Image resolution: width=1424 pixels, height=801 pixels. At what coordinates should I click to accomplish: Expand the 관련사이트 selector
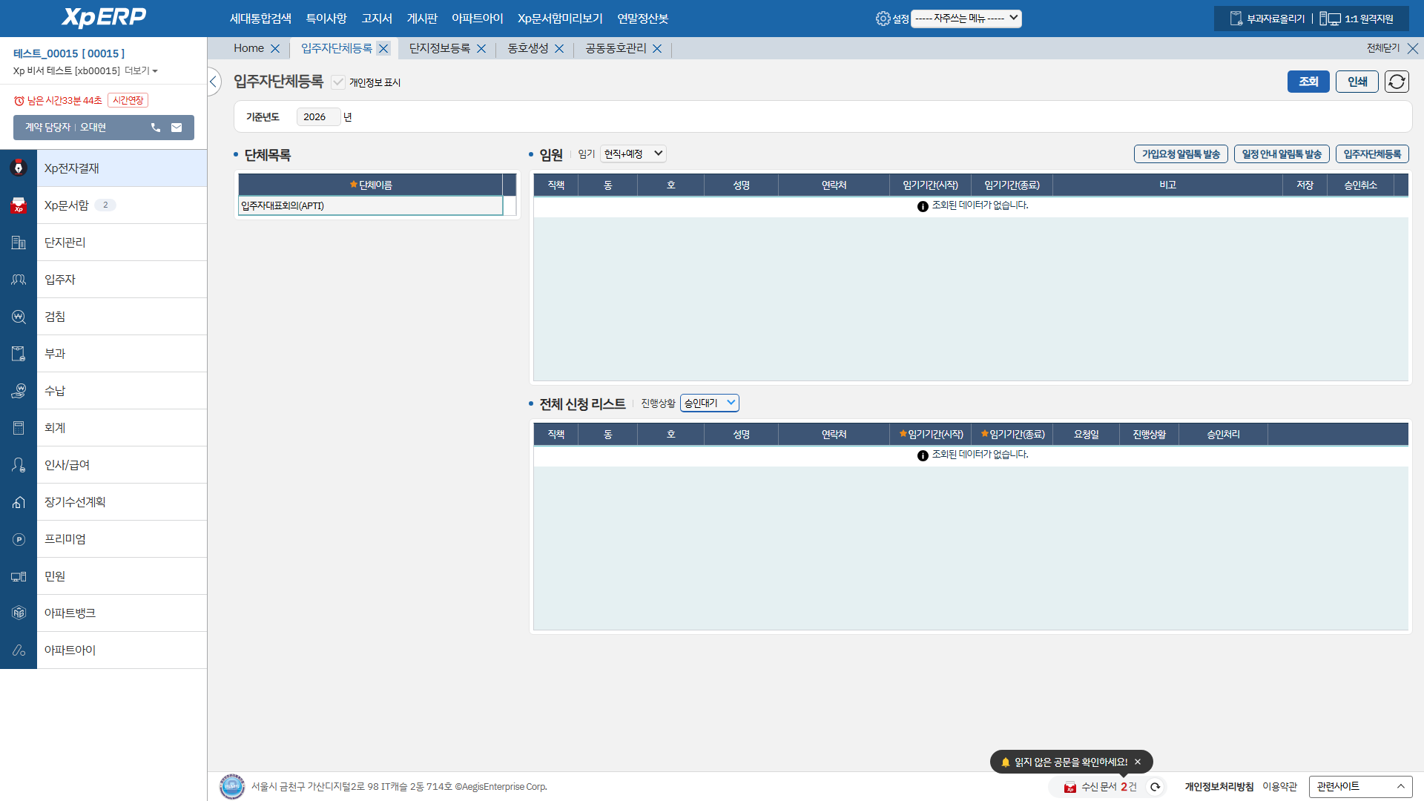[x=1359, y=786]
